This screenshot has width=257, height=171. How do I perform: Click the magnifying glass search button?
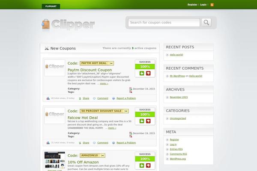(206, 23)
